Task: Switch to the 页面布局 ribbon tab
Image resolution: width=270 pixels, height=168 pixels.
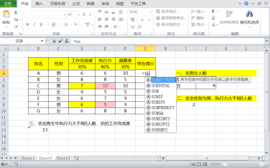Action: (x=57, y=4)
